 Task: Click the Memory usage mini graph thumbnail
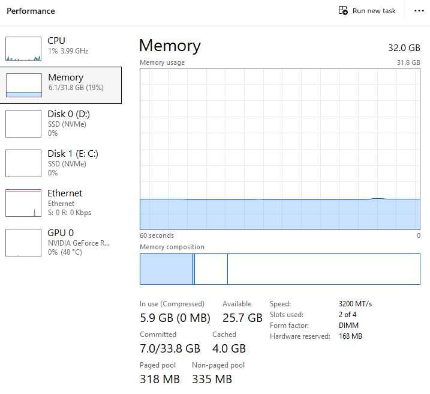coord(23,85)
